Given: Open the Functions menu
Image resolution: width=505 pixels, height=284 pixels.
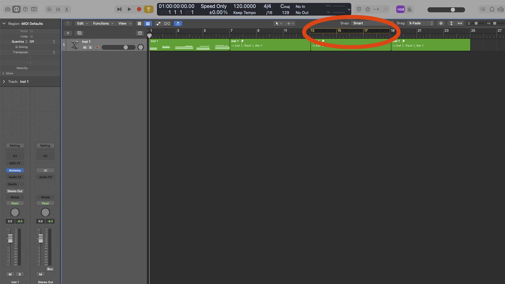Looking at the screenshot, I should pos(103,24).
